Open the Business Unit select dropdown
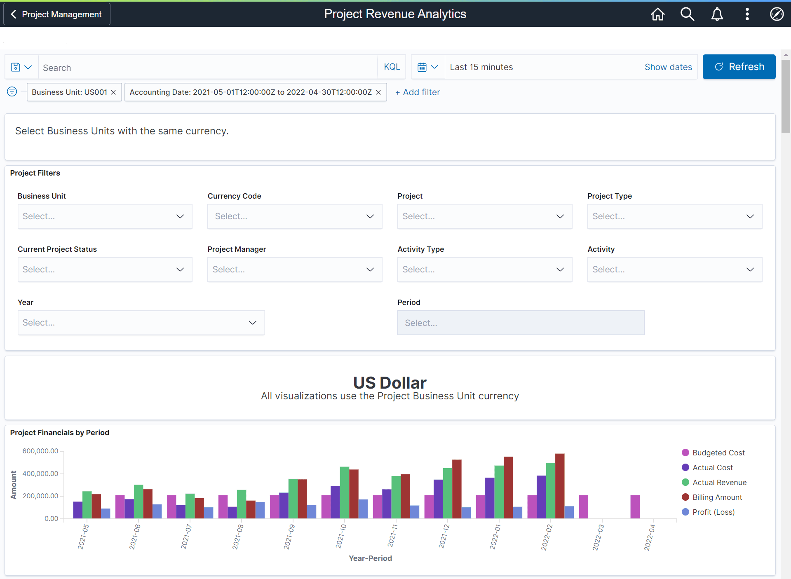Screen dimensions: 791x579 pyautogui.click(x=104, y=216)
